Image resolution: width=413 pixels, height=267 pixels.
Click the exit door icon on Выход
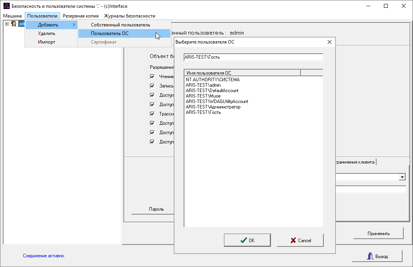[370, 257]
